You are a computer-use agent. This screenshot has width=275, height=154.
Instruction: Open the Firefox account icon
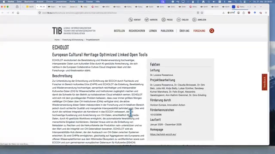[x=238, y=13]
